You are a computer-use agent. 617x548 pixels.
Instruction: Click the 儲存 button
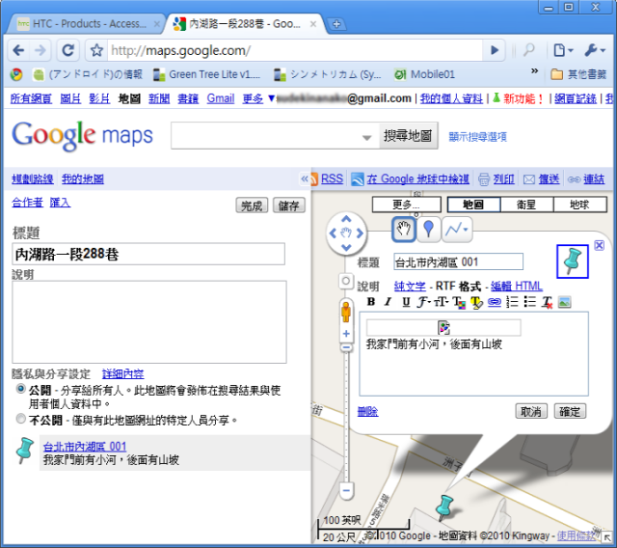289,205
